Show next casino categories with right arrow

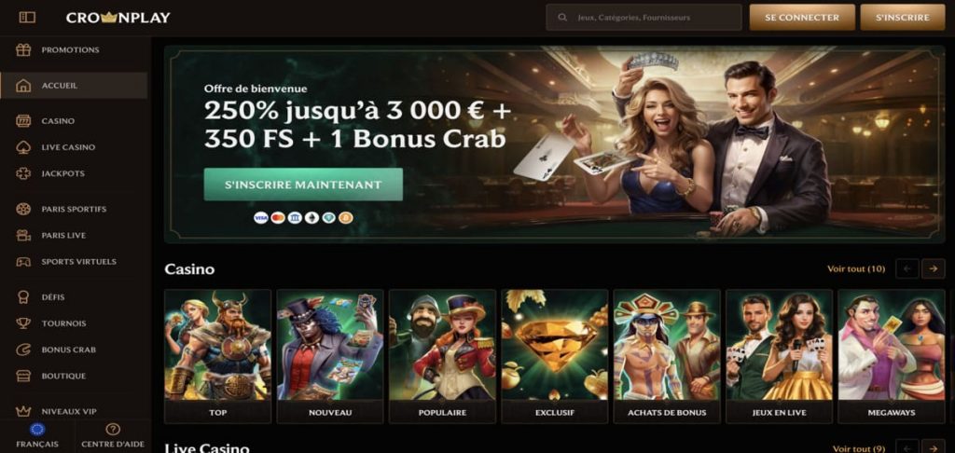coord(933,268)
